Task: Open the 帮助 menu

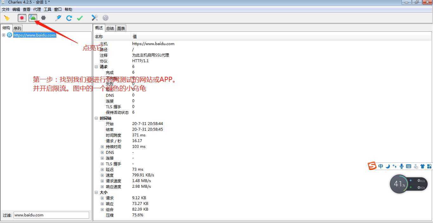Action: (68, 10)
